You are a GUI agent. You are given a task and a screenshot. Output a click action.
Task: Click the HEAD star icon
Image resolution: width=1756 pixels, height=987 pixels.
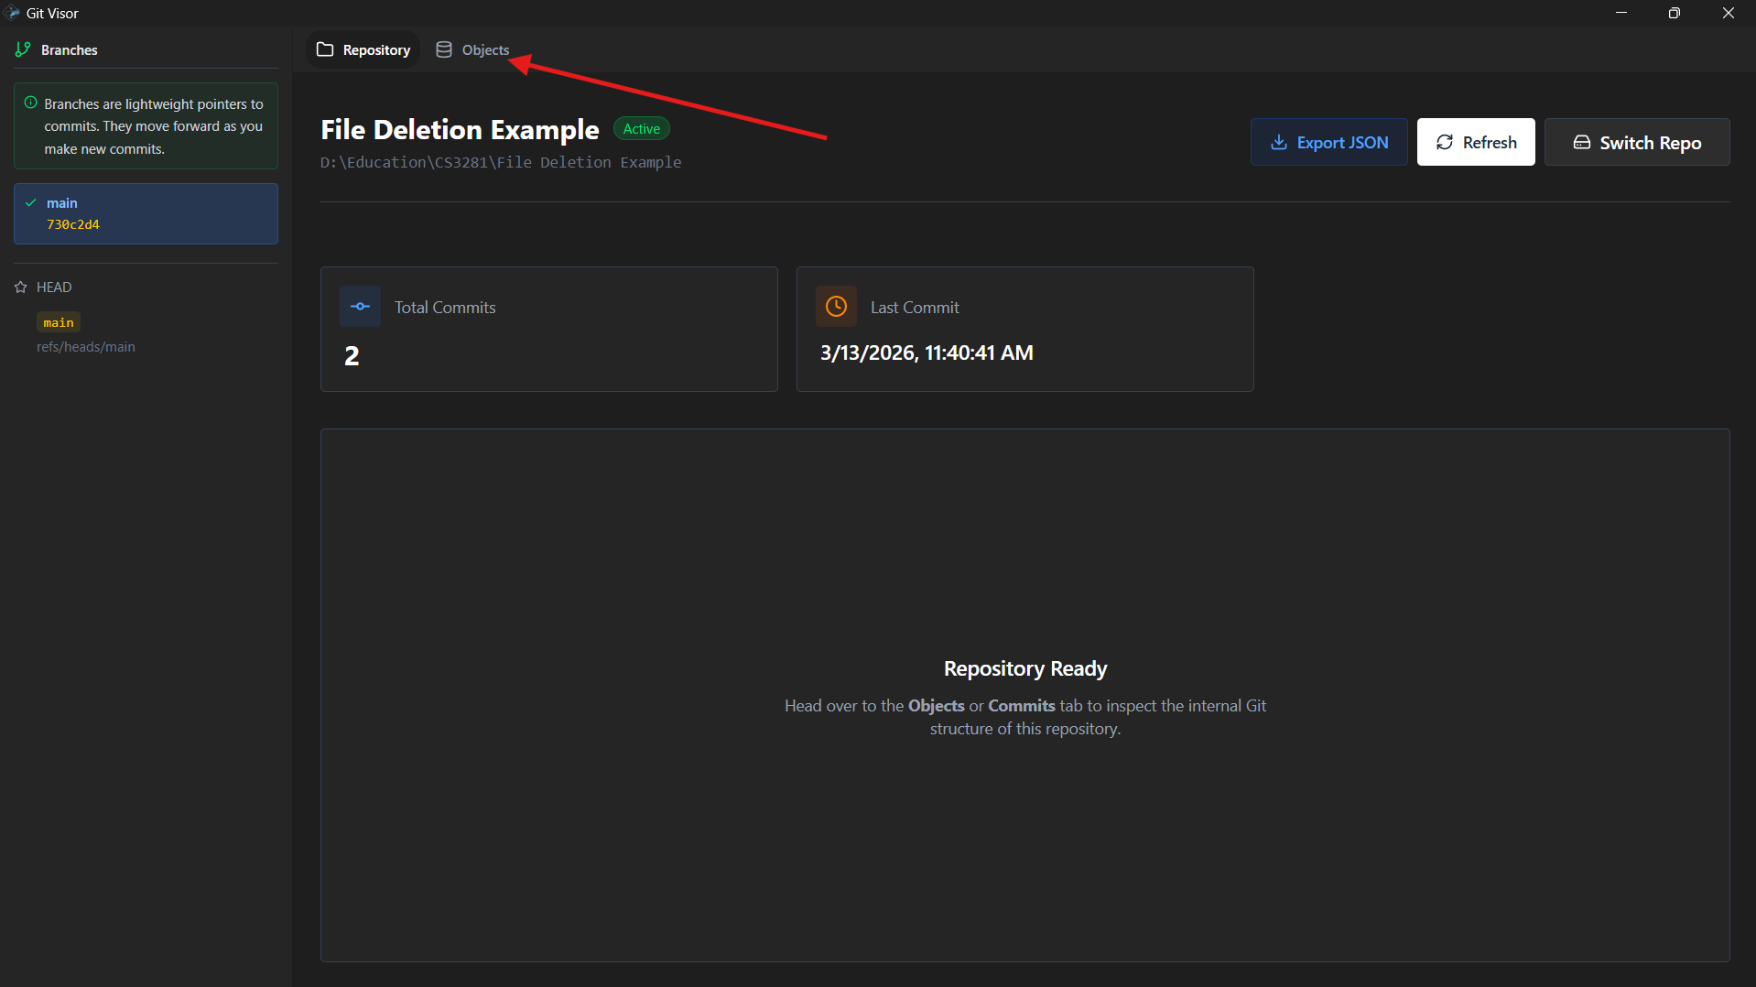pos(21,287)
